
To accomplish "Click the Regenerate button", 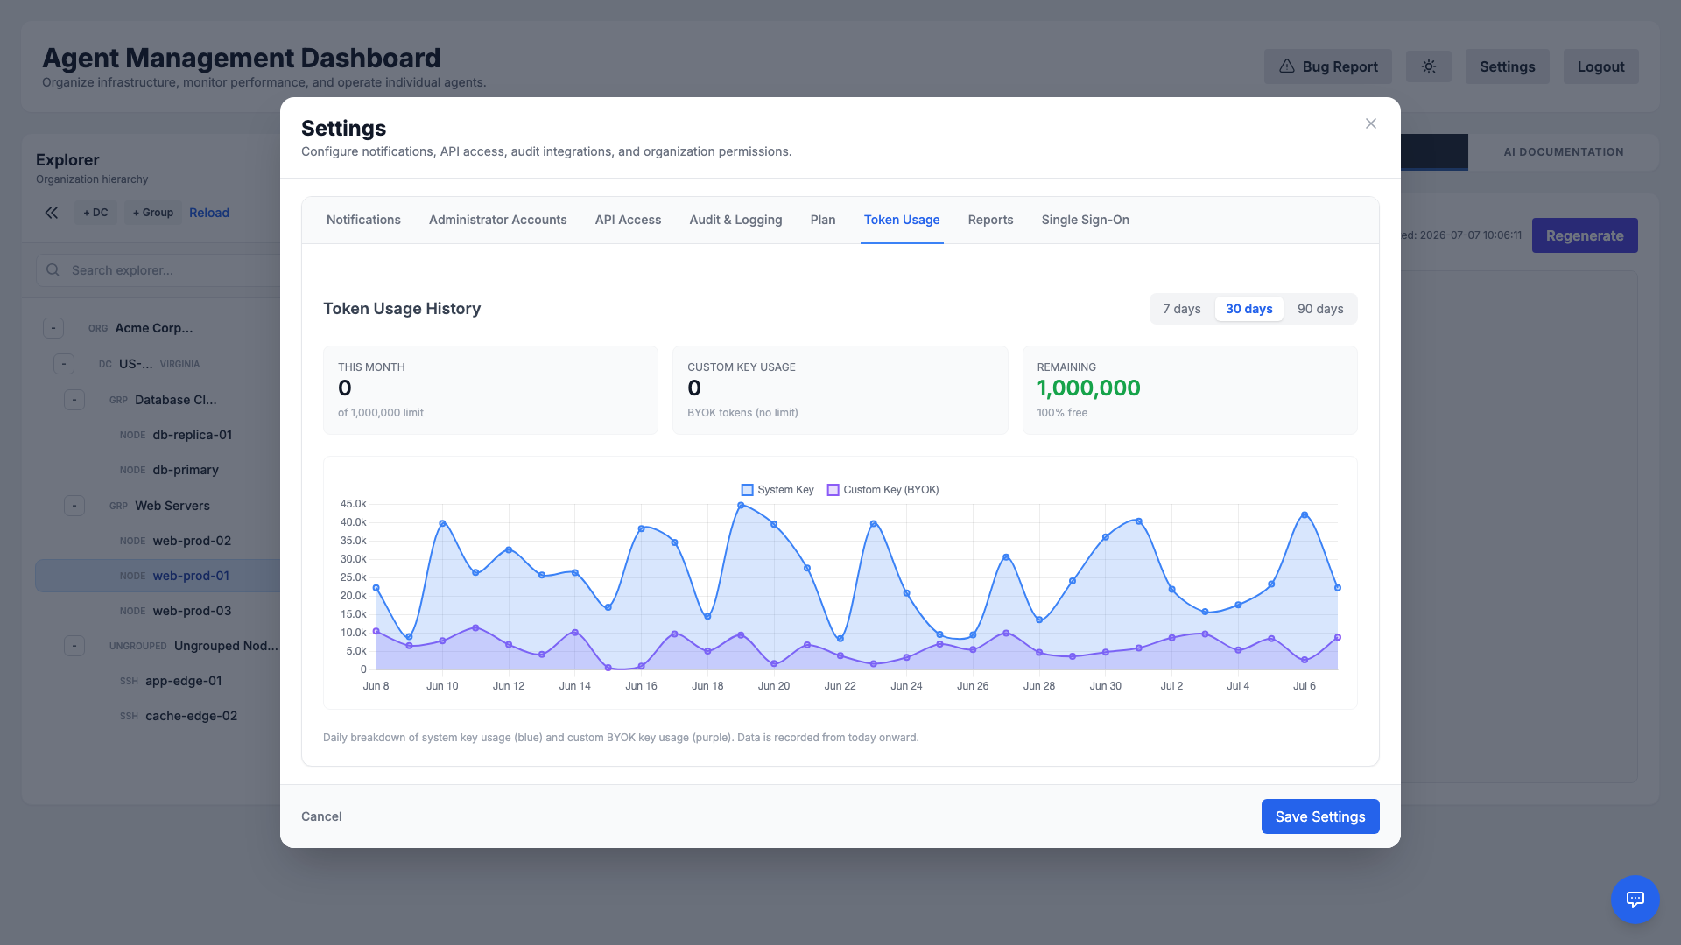I will 1585,235.
